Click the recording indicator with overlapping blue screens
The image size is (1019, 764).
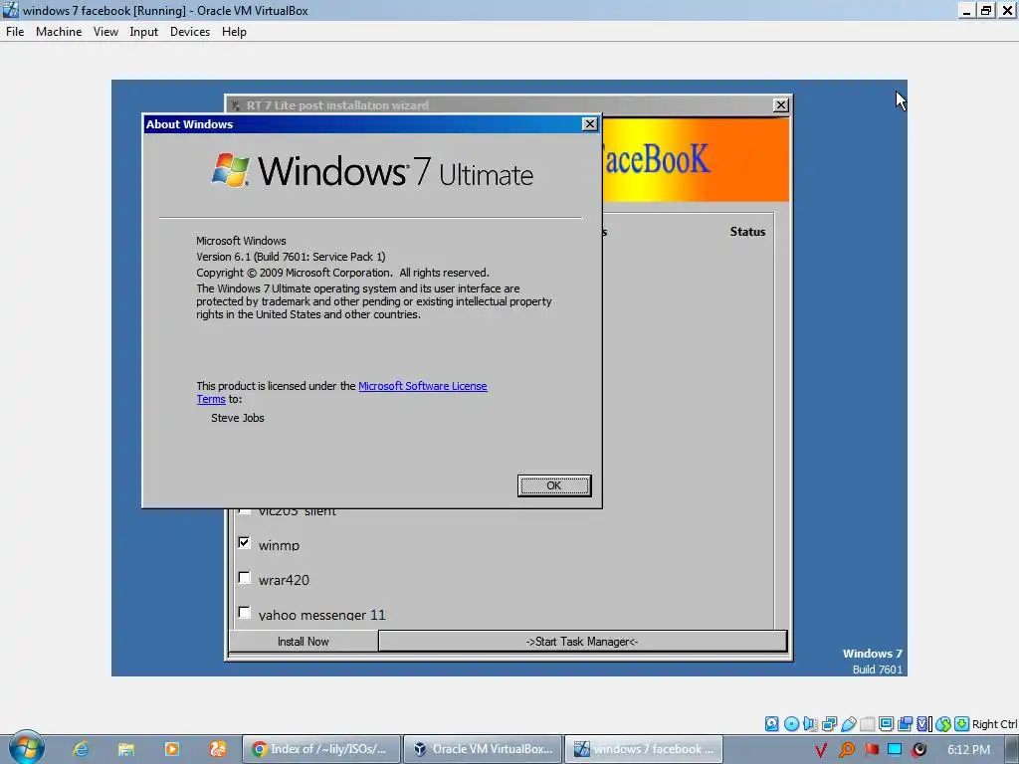click(x=905, y=724)
